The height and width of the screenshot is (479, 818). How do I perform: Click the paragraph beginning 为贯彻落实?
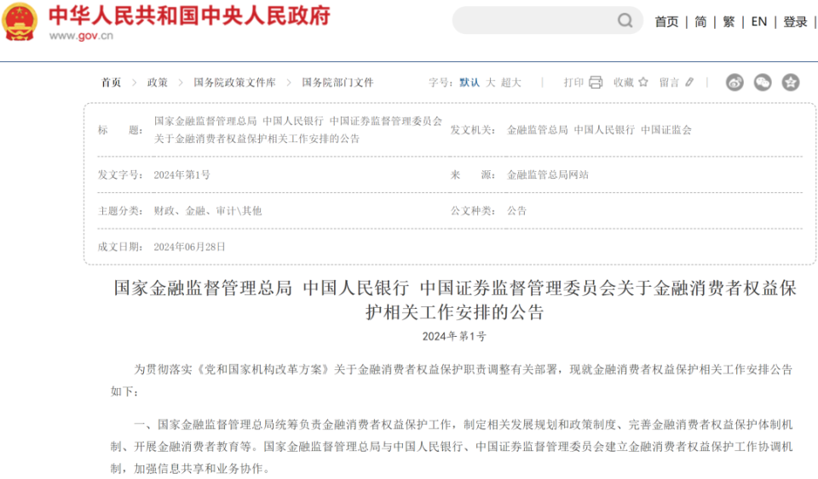pyautogui.click(x=452, y=380)
